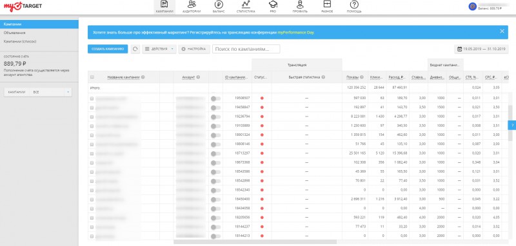Sort by the ID кампании column header
Image resolution: width=516 pixels, height=246 pixels.
(237, 77)
